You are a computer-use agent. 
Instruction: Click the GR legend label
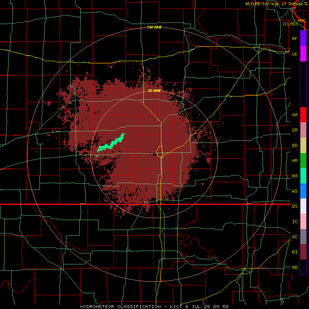[295, 130]
